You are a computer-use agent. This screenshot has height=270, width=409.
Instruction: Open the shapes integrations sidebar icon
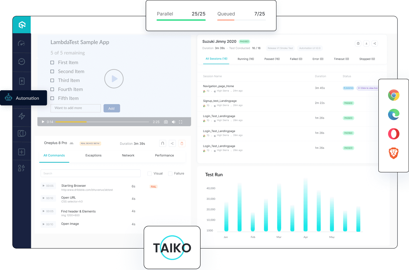pos(21,168)
